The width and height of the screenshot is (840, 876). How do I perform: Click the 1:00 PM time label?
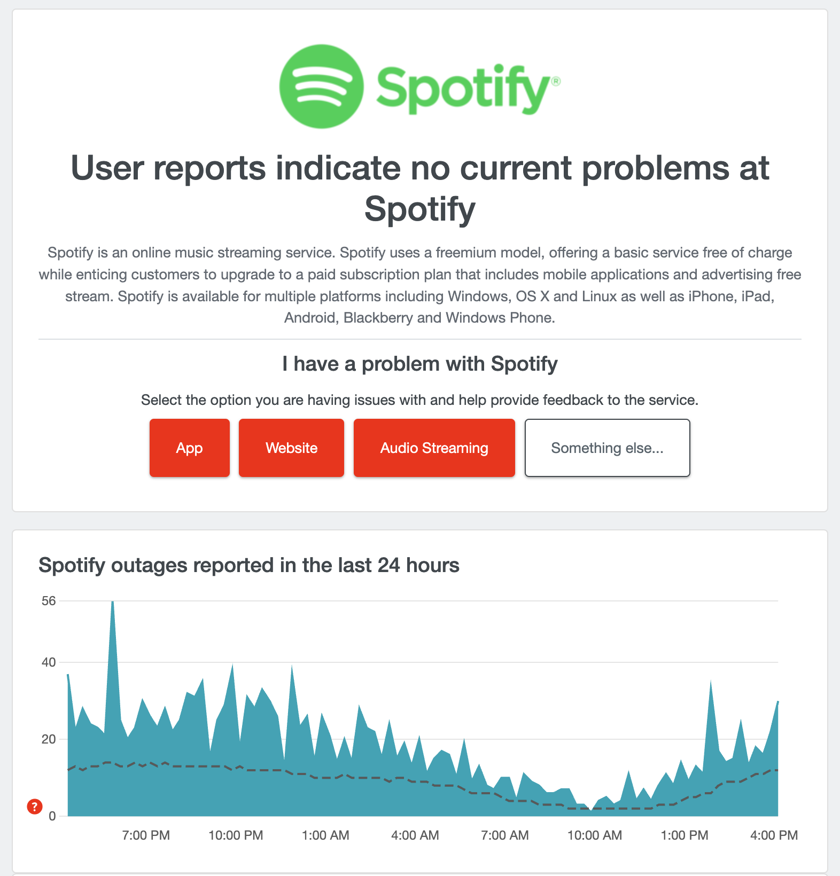coord(685,835)
